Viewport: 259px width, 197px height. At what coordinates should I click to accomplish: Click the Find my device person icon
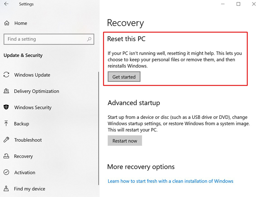(6, 189)
